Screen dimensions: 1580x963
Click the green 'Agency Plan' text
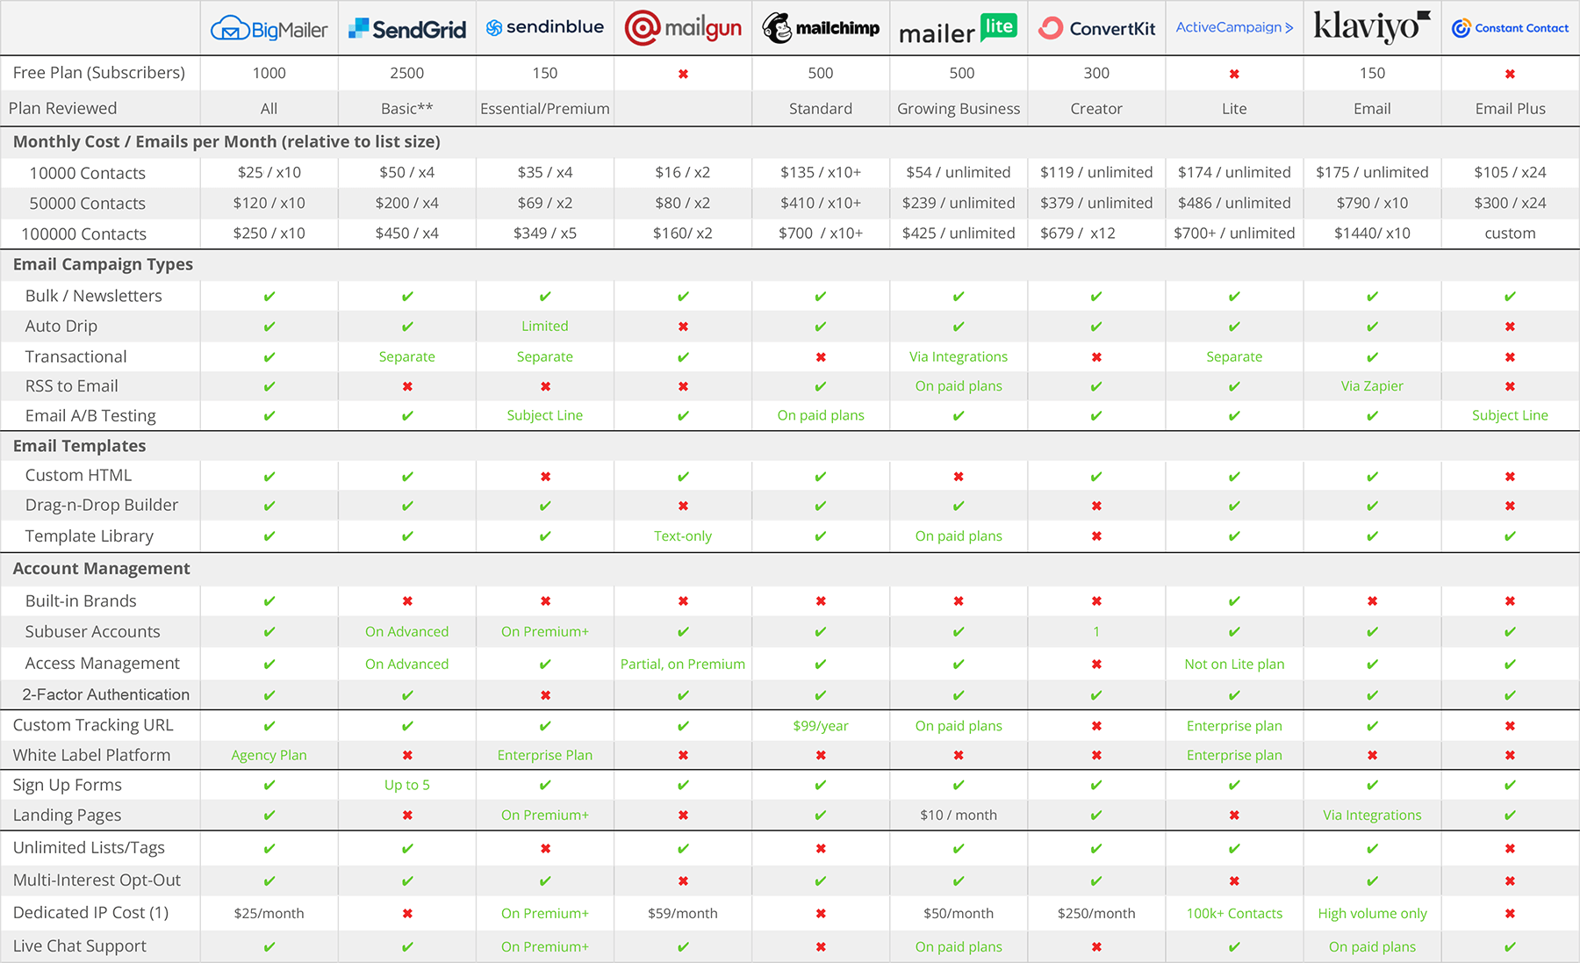pos(269,755)
